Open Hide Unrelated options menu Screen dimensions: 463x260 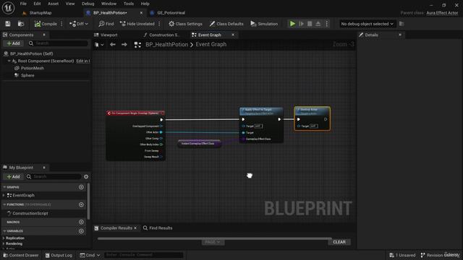click(159, 24)
